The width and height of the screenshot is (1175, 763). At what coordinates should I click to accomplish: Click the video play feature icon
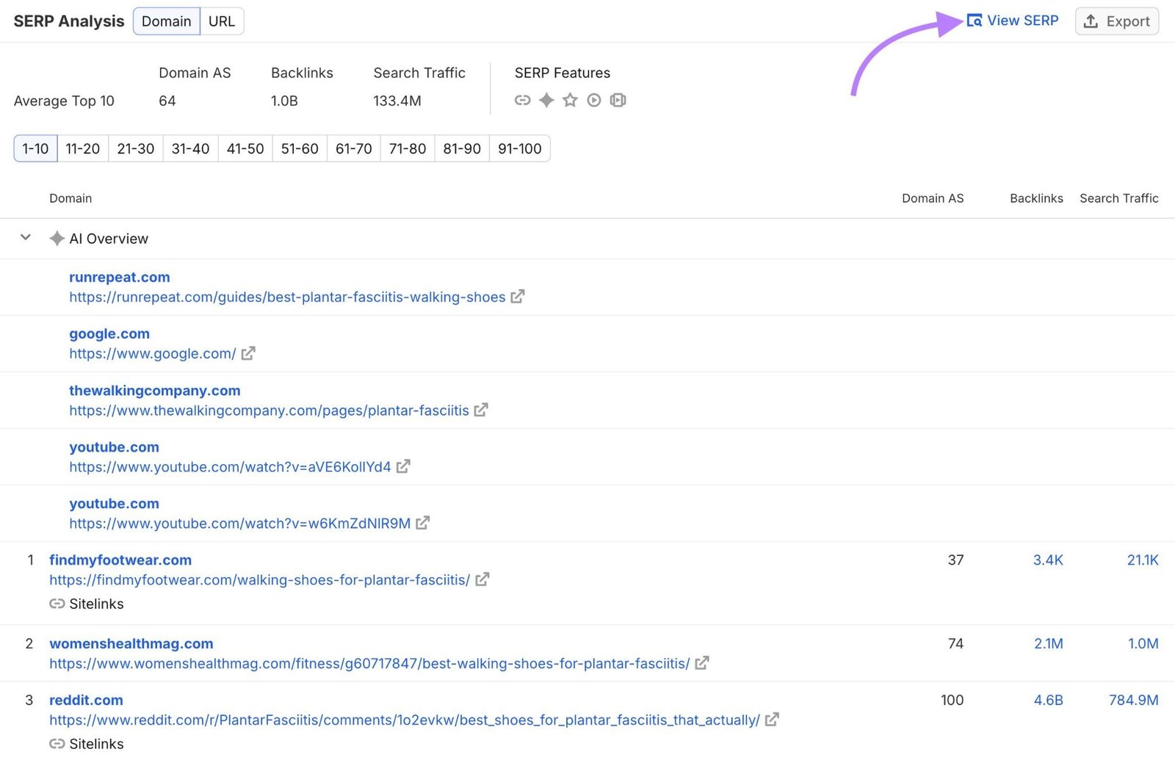[594, 100]
